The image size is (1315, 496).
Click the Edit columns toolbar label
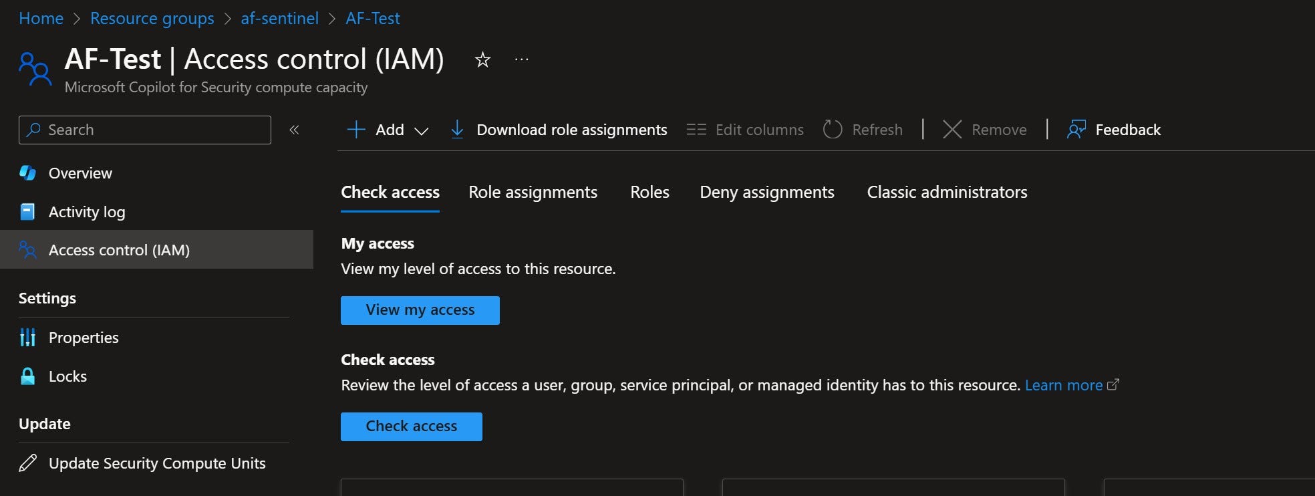tap(760, 130)
